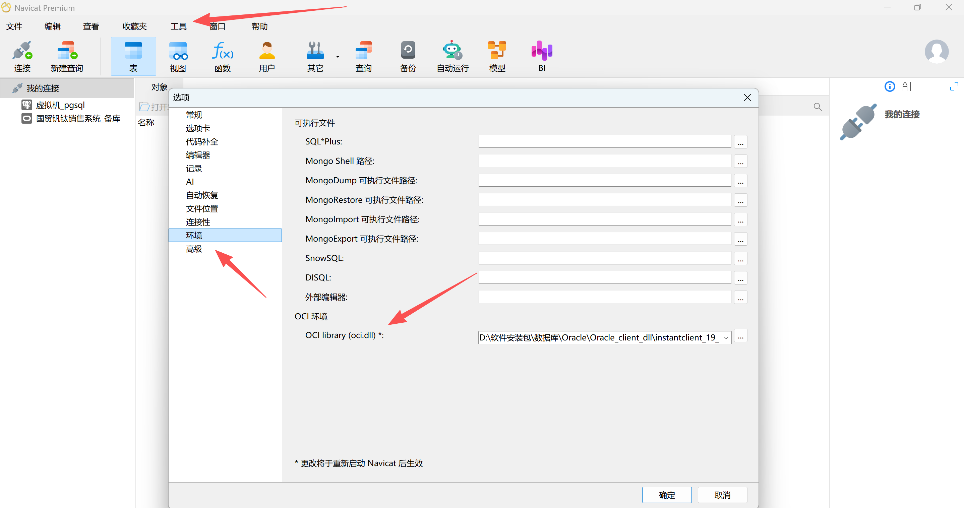Browse for OCI library file
This screenshot has height=508, width=964.
click(740, 336)
